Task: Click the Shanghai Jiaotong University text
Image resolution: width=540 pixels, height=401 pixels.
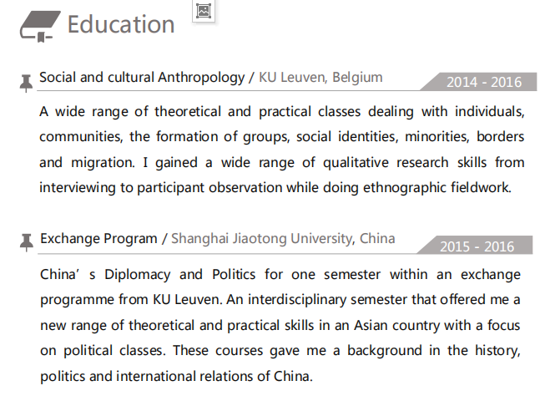Action: tap(261, 239)
